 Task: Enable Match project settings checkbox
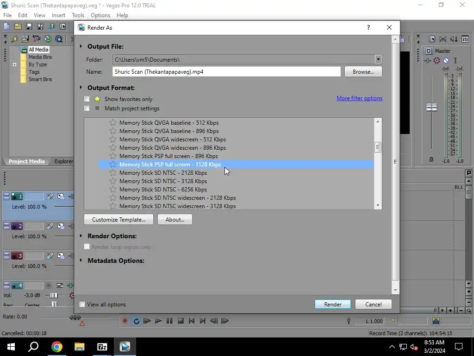[x=87, y=108]
